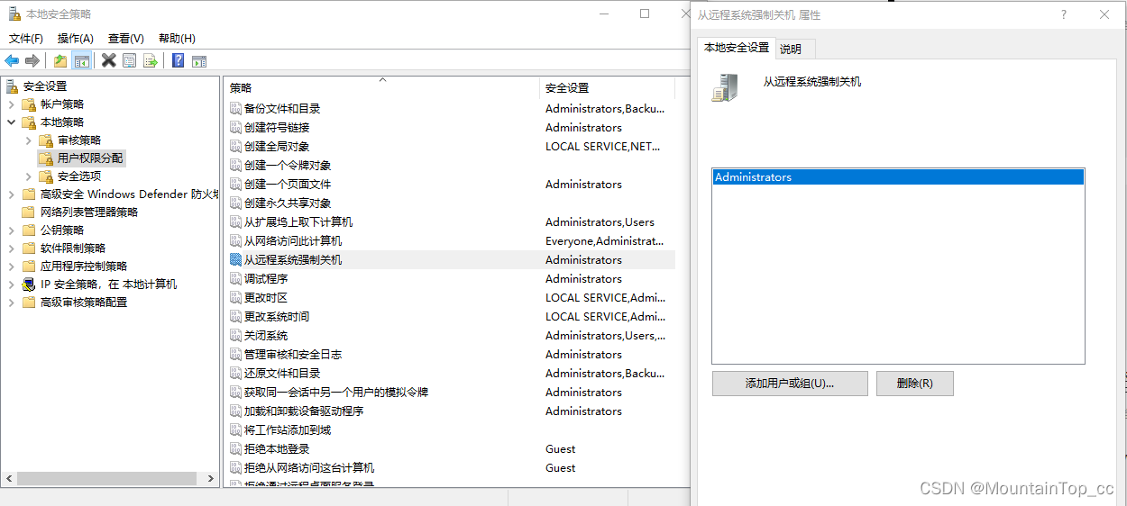Click the Up one level folder icon
This screenshot has width=1127, height=506.
point(60,60)
